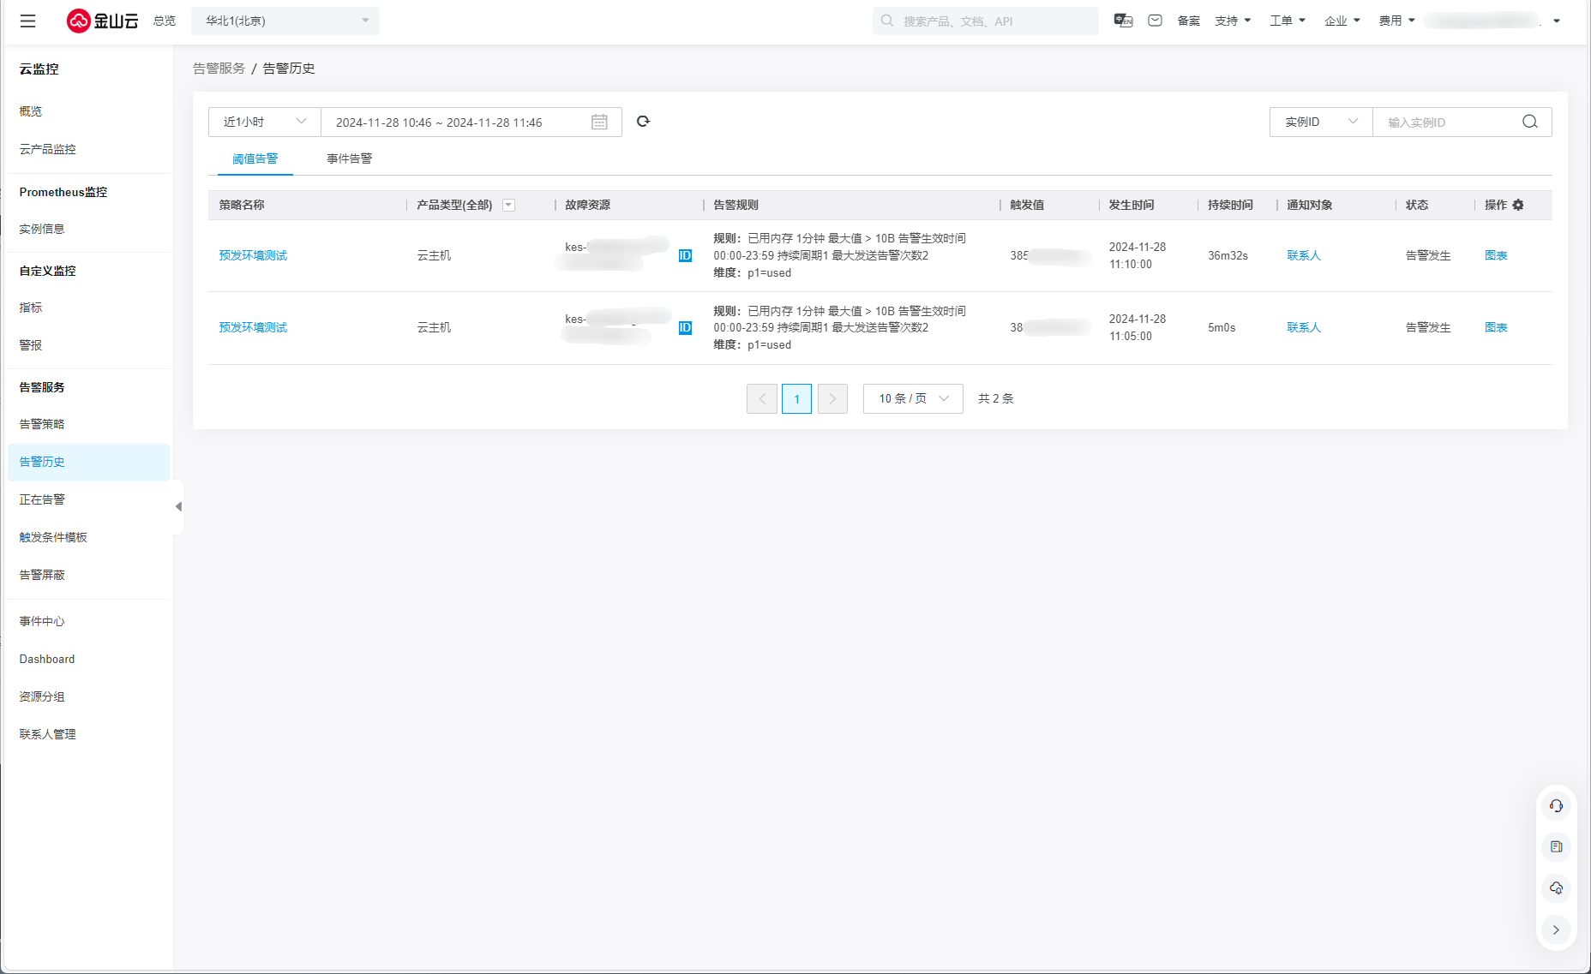Go to the next page arrow button

[x=832, y=399]
